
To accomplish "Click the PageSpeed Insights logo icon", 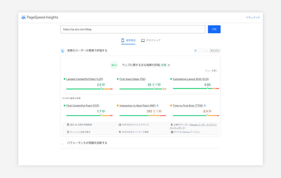I will click(23, 18).
